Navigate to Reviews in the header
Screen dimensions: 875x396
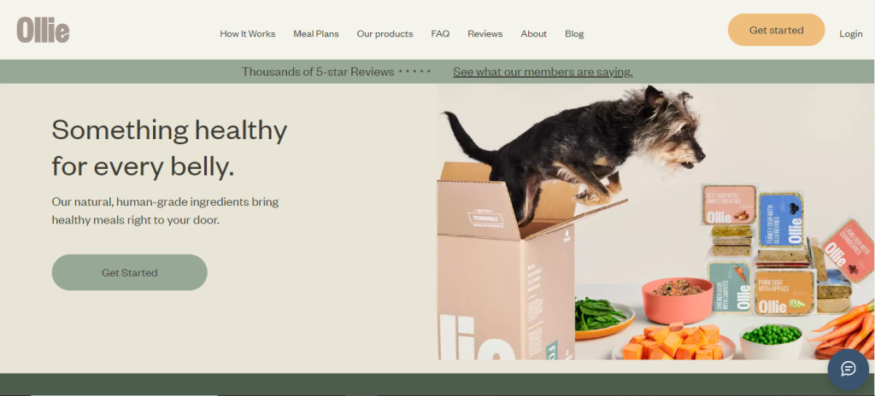(x=485, y=33)
